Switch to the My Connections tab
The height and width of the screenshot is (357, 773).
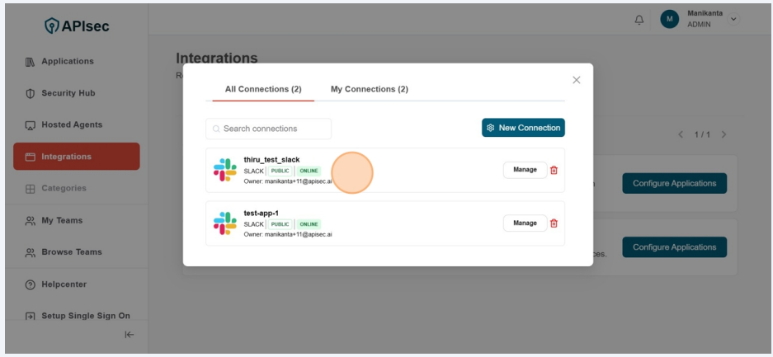pos(369,89)
